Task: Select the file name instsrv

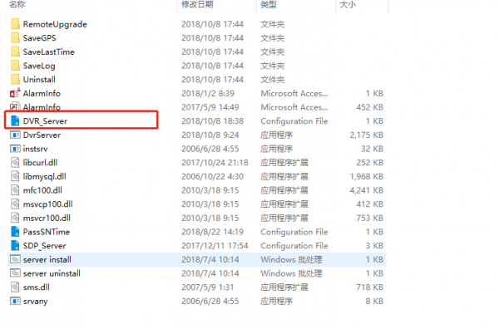Action: (35, 149)
